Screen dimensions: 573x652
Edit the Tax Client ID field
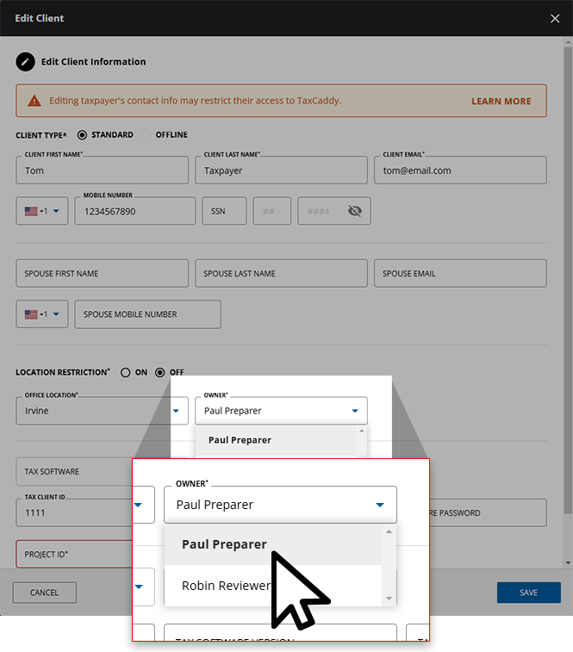click(x=74, y=512)
